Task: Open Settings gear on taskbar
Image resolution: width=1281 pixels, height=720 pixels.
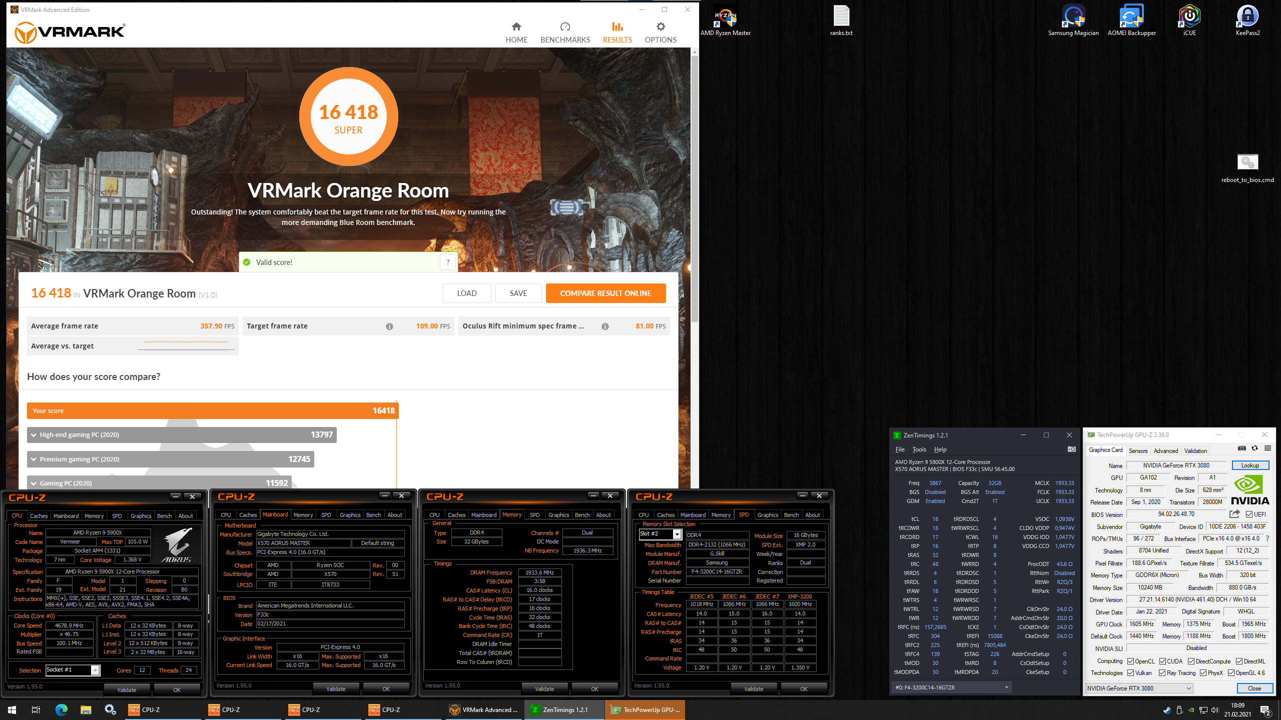Action: pyautogui.click(x=110, y=710)
